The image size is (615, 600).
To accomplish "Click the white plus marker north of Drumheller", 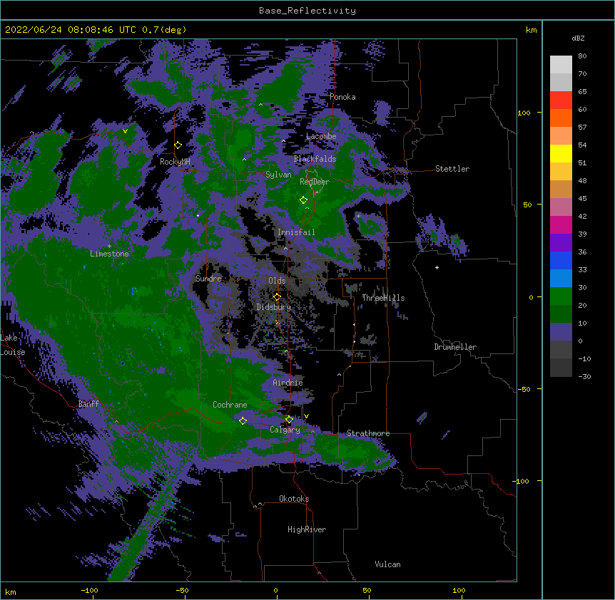I will [437, 267].
